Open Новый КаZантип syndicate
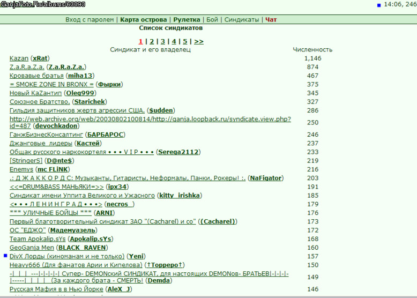 click(35, 93)
